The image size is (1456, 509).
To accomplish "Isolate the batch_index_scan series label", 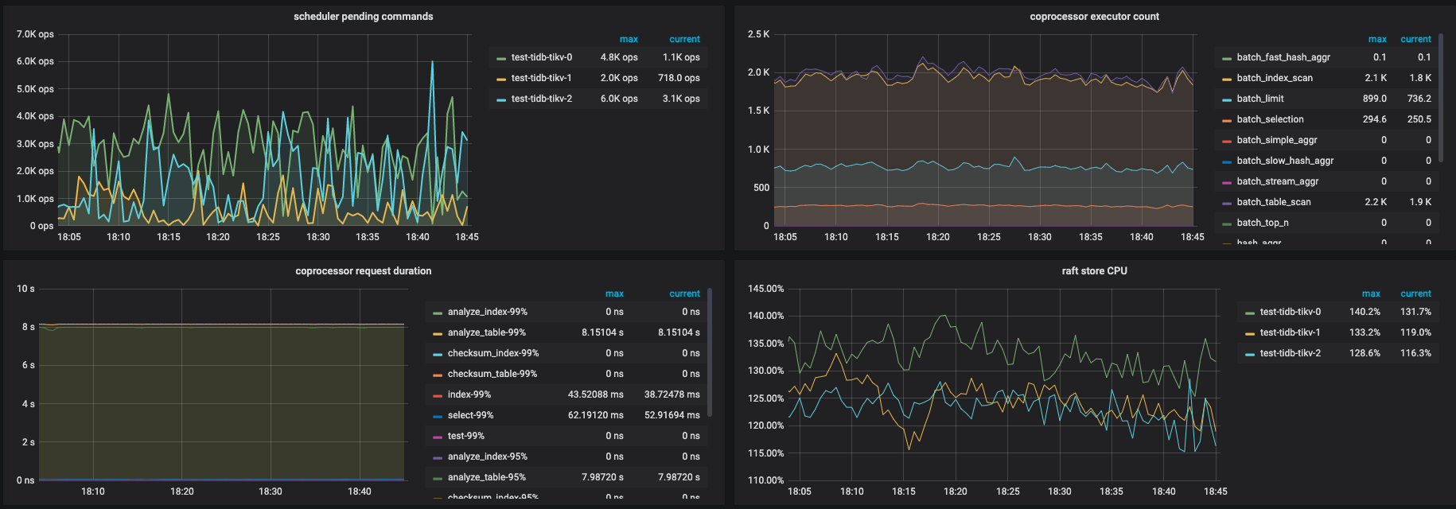I will point(1274,78).
